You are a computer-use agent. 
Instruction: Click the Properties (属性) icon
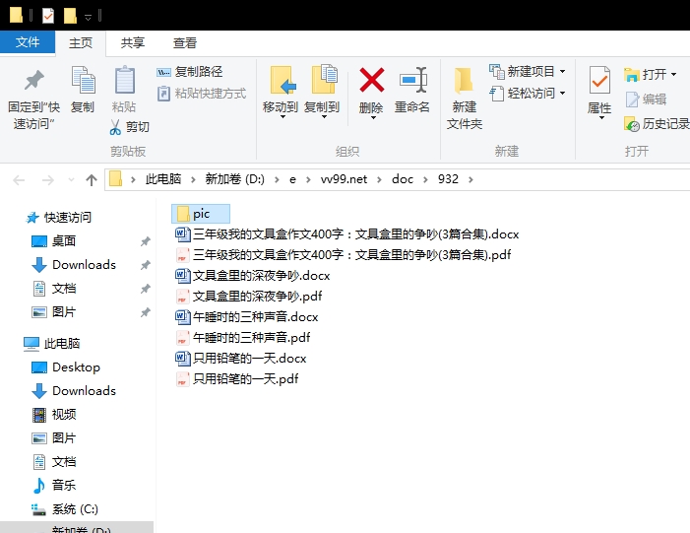click(x=599, y=80)
